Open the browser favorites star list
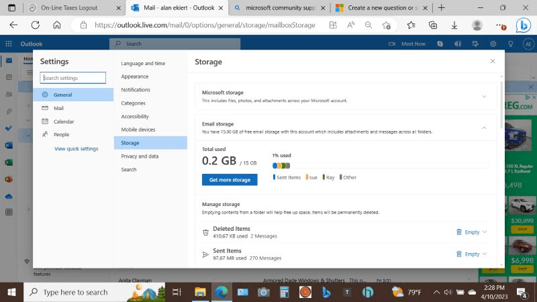The image size is (537, 302). tap(411, 25)
